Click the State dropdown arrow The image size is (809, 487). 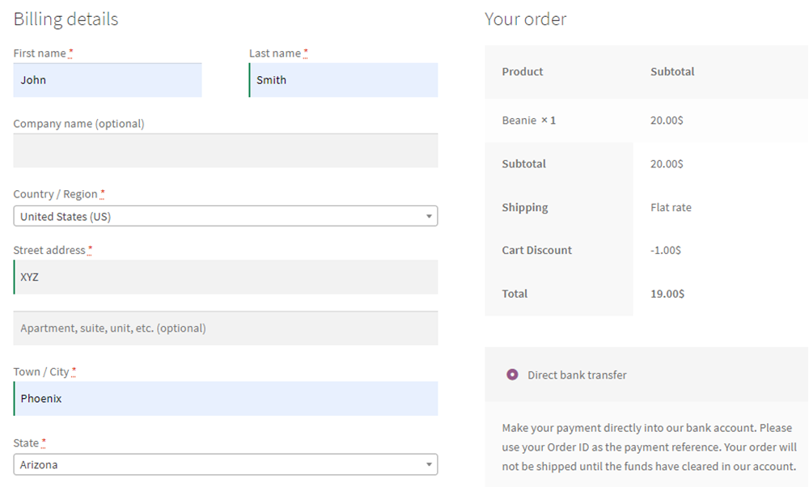(x=429, y=465)
